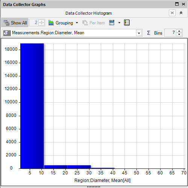Maximize the Data Collector Graphs panel
Viewport: 188px width, 188px height.
[177, 4]
